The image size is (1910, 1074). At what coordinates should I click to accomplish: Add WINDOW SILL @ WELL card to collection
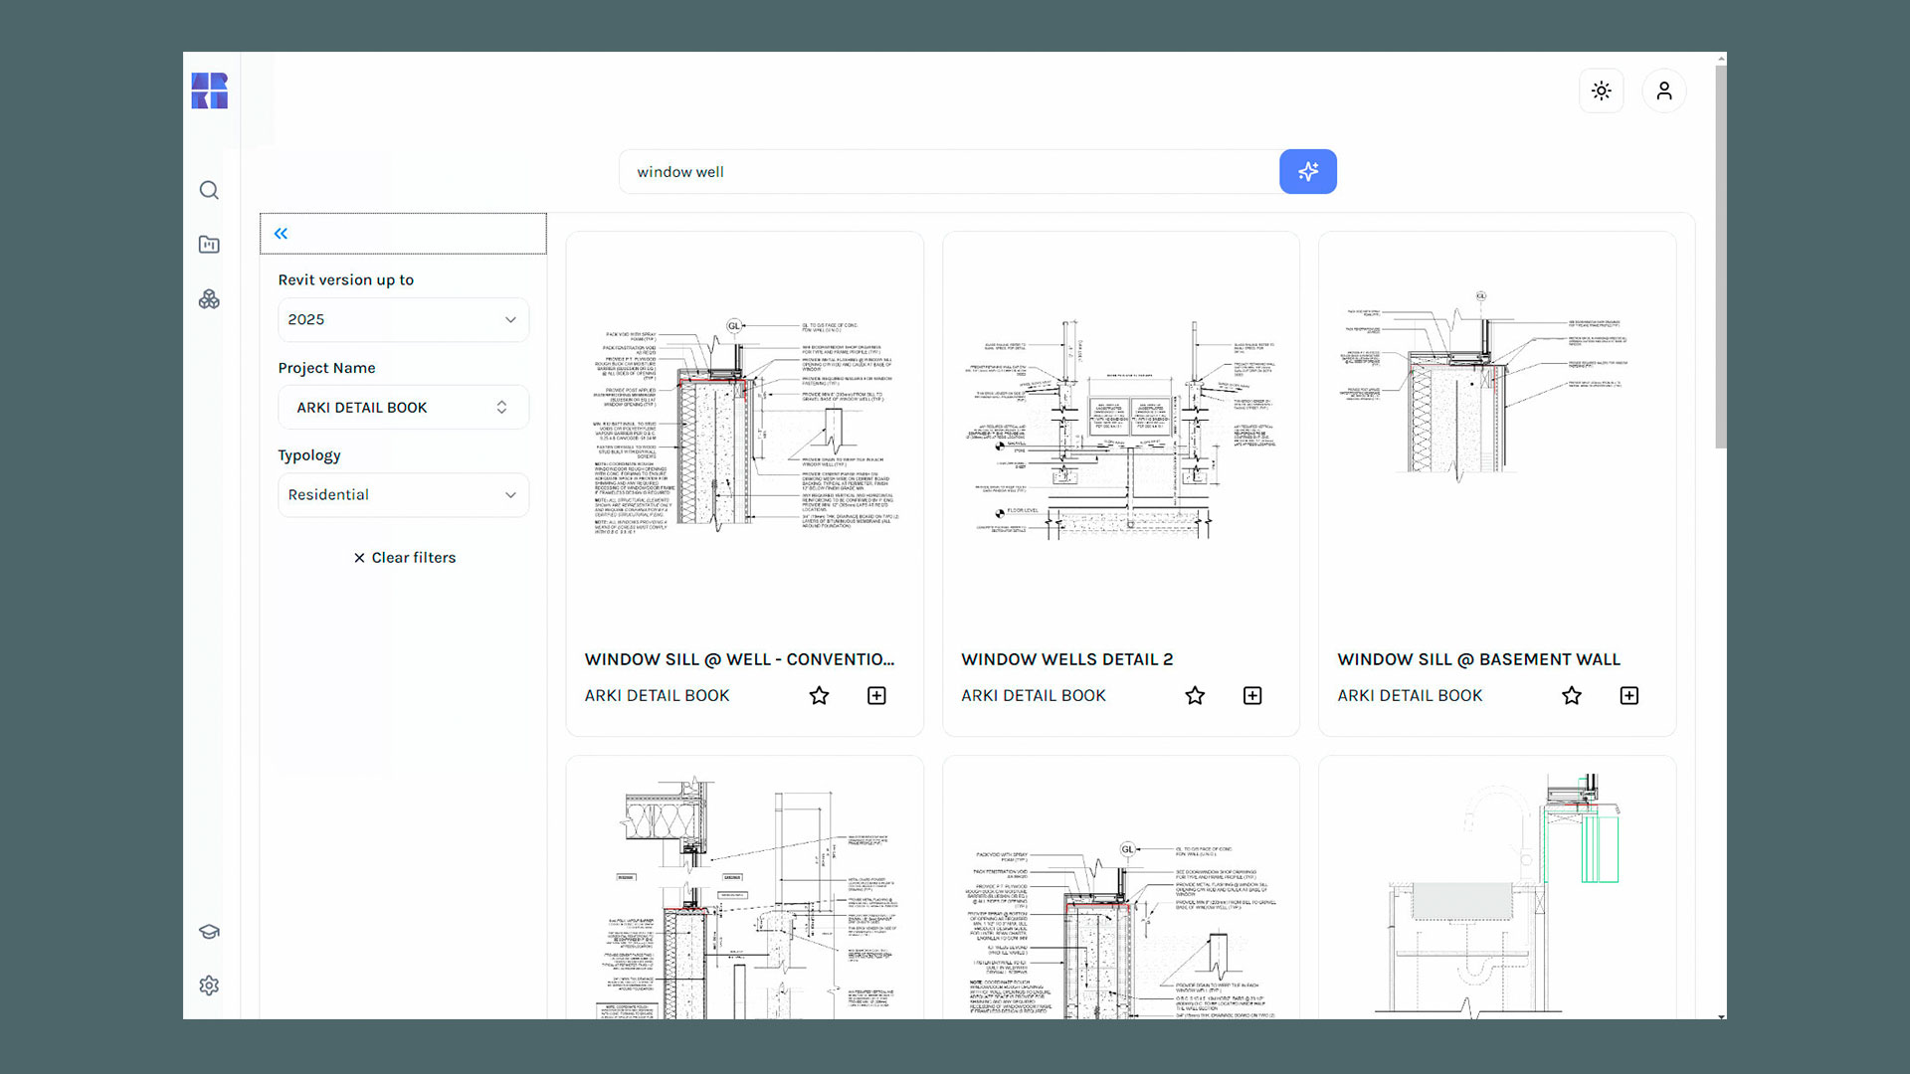tap(876, 696)
